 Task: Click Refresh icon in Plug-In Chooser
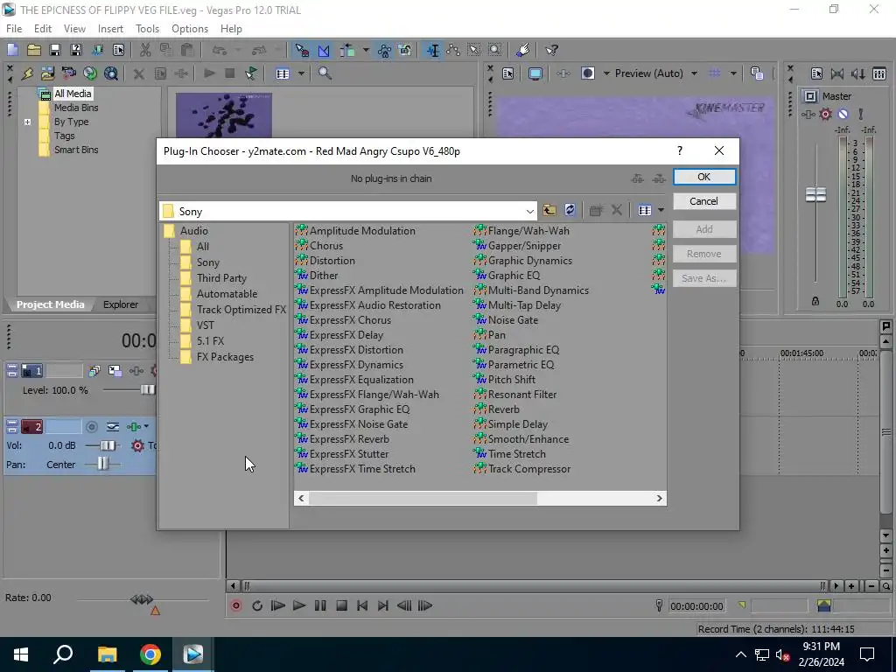570,210
